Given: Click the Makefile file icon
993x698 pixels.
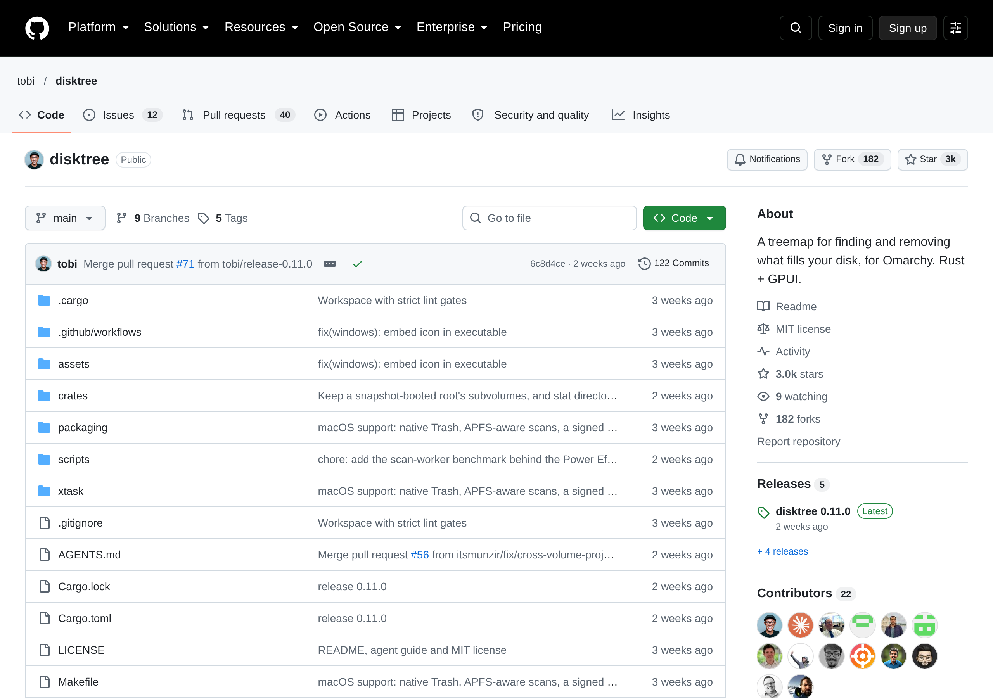Looking at the screenshot, I should (45, 682).
